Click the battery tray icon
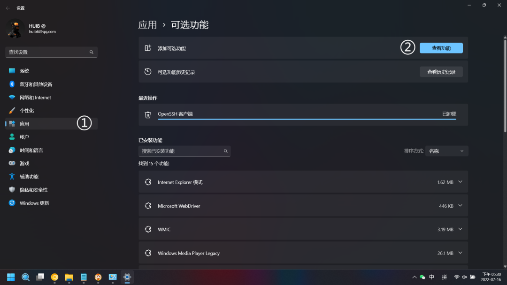 (x=472, y=277)
